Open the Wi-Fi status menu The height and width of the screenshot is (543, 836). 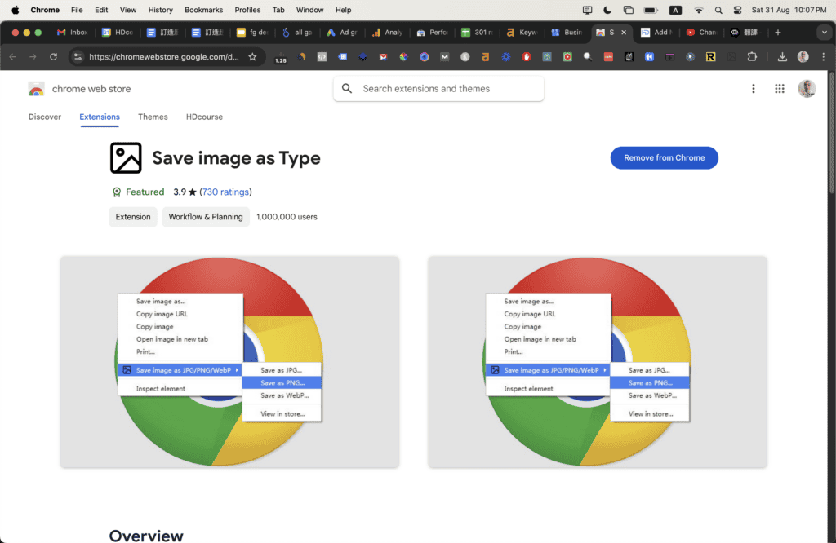[x=699, y=10]
